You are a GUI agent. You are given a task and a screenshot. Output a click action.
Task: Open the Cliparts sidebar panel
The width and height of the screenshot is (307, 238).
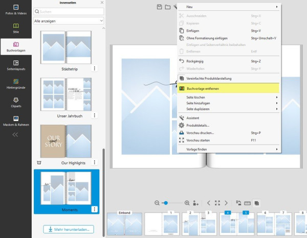point(16,103)
